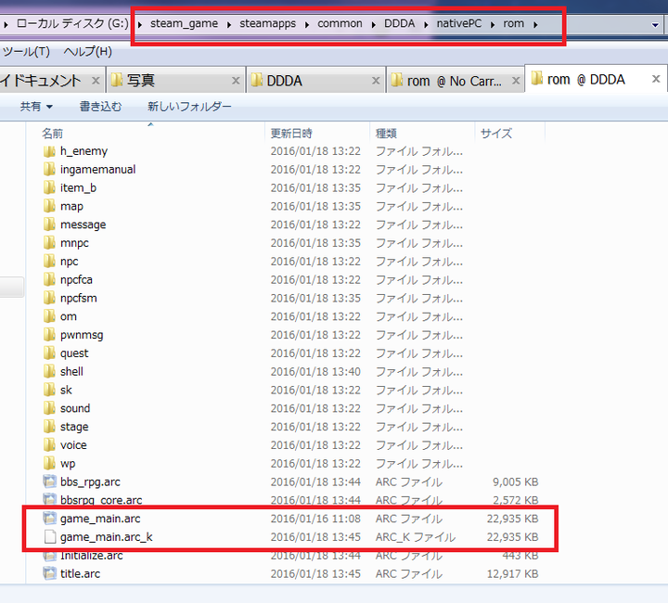Image resolution: width=668 pixels, height=603 pixels.
Task: Click the 書き込む button
Action: pyautogui.click(x=100, y=106)
